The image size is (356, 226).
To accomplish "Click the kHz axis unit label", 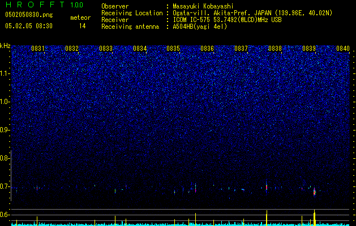I will click(x=5, y=46).
